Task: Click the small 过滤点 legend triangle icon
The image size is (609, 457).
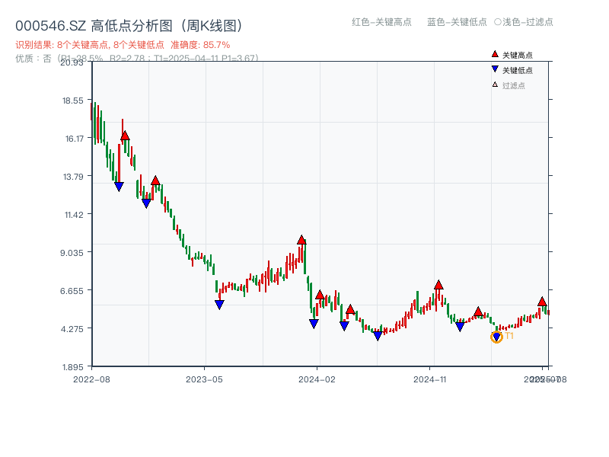Action: click(495, 85)
